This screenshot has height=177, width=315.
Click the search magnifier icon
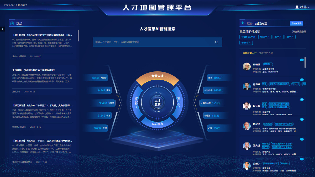tap(216, 42)
